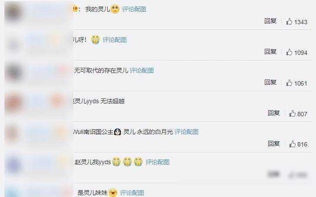316x197 pixels.
Task: Click blurred avatar of top commenter
Action: pyautogui.click(x=13, y=12)
